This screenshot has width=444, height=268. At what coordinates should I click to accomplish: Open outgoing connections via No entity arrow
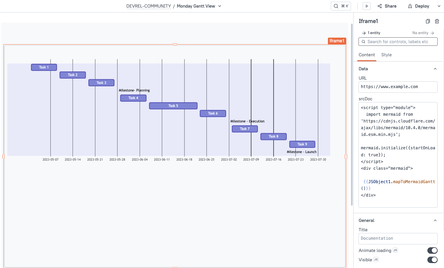pyautogui.click(x=433, y=33)
